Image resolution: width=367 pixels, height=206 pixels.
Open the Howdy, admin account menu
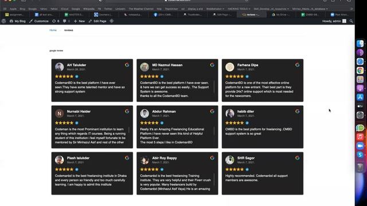point(334,21)
